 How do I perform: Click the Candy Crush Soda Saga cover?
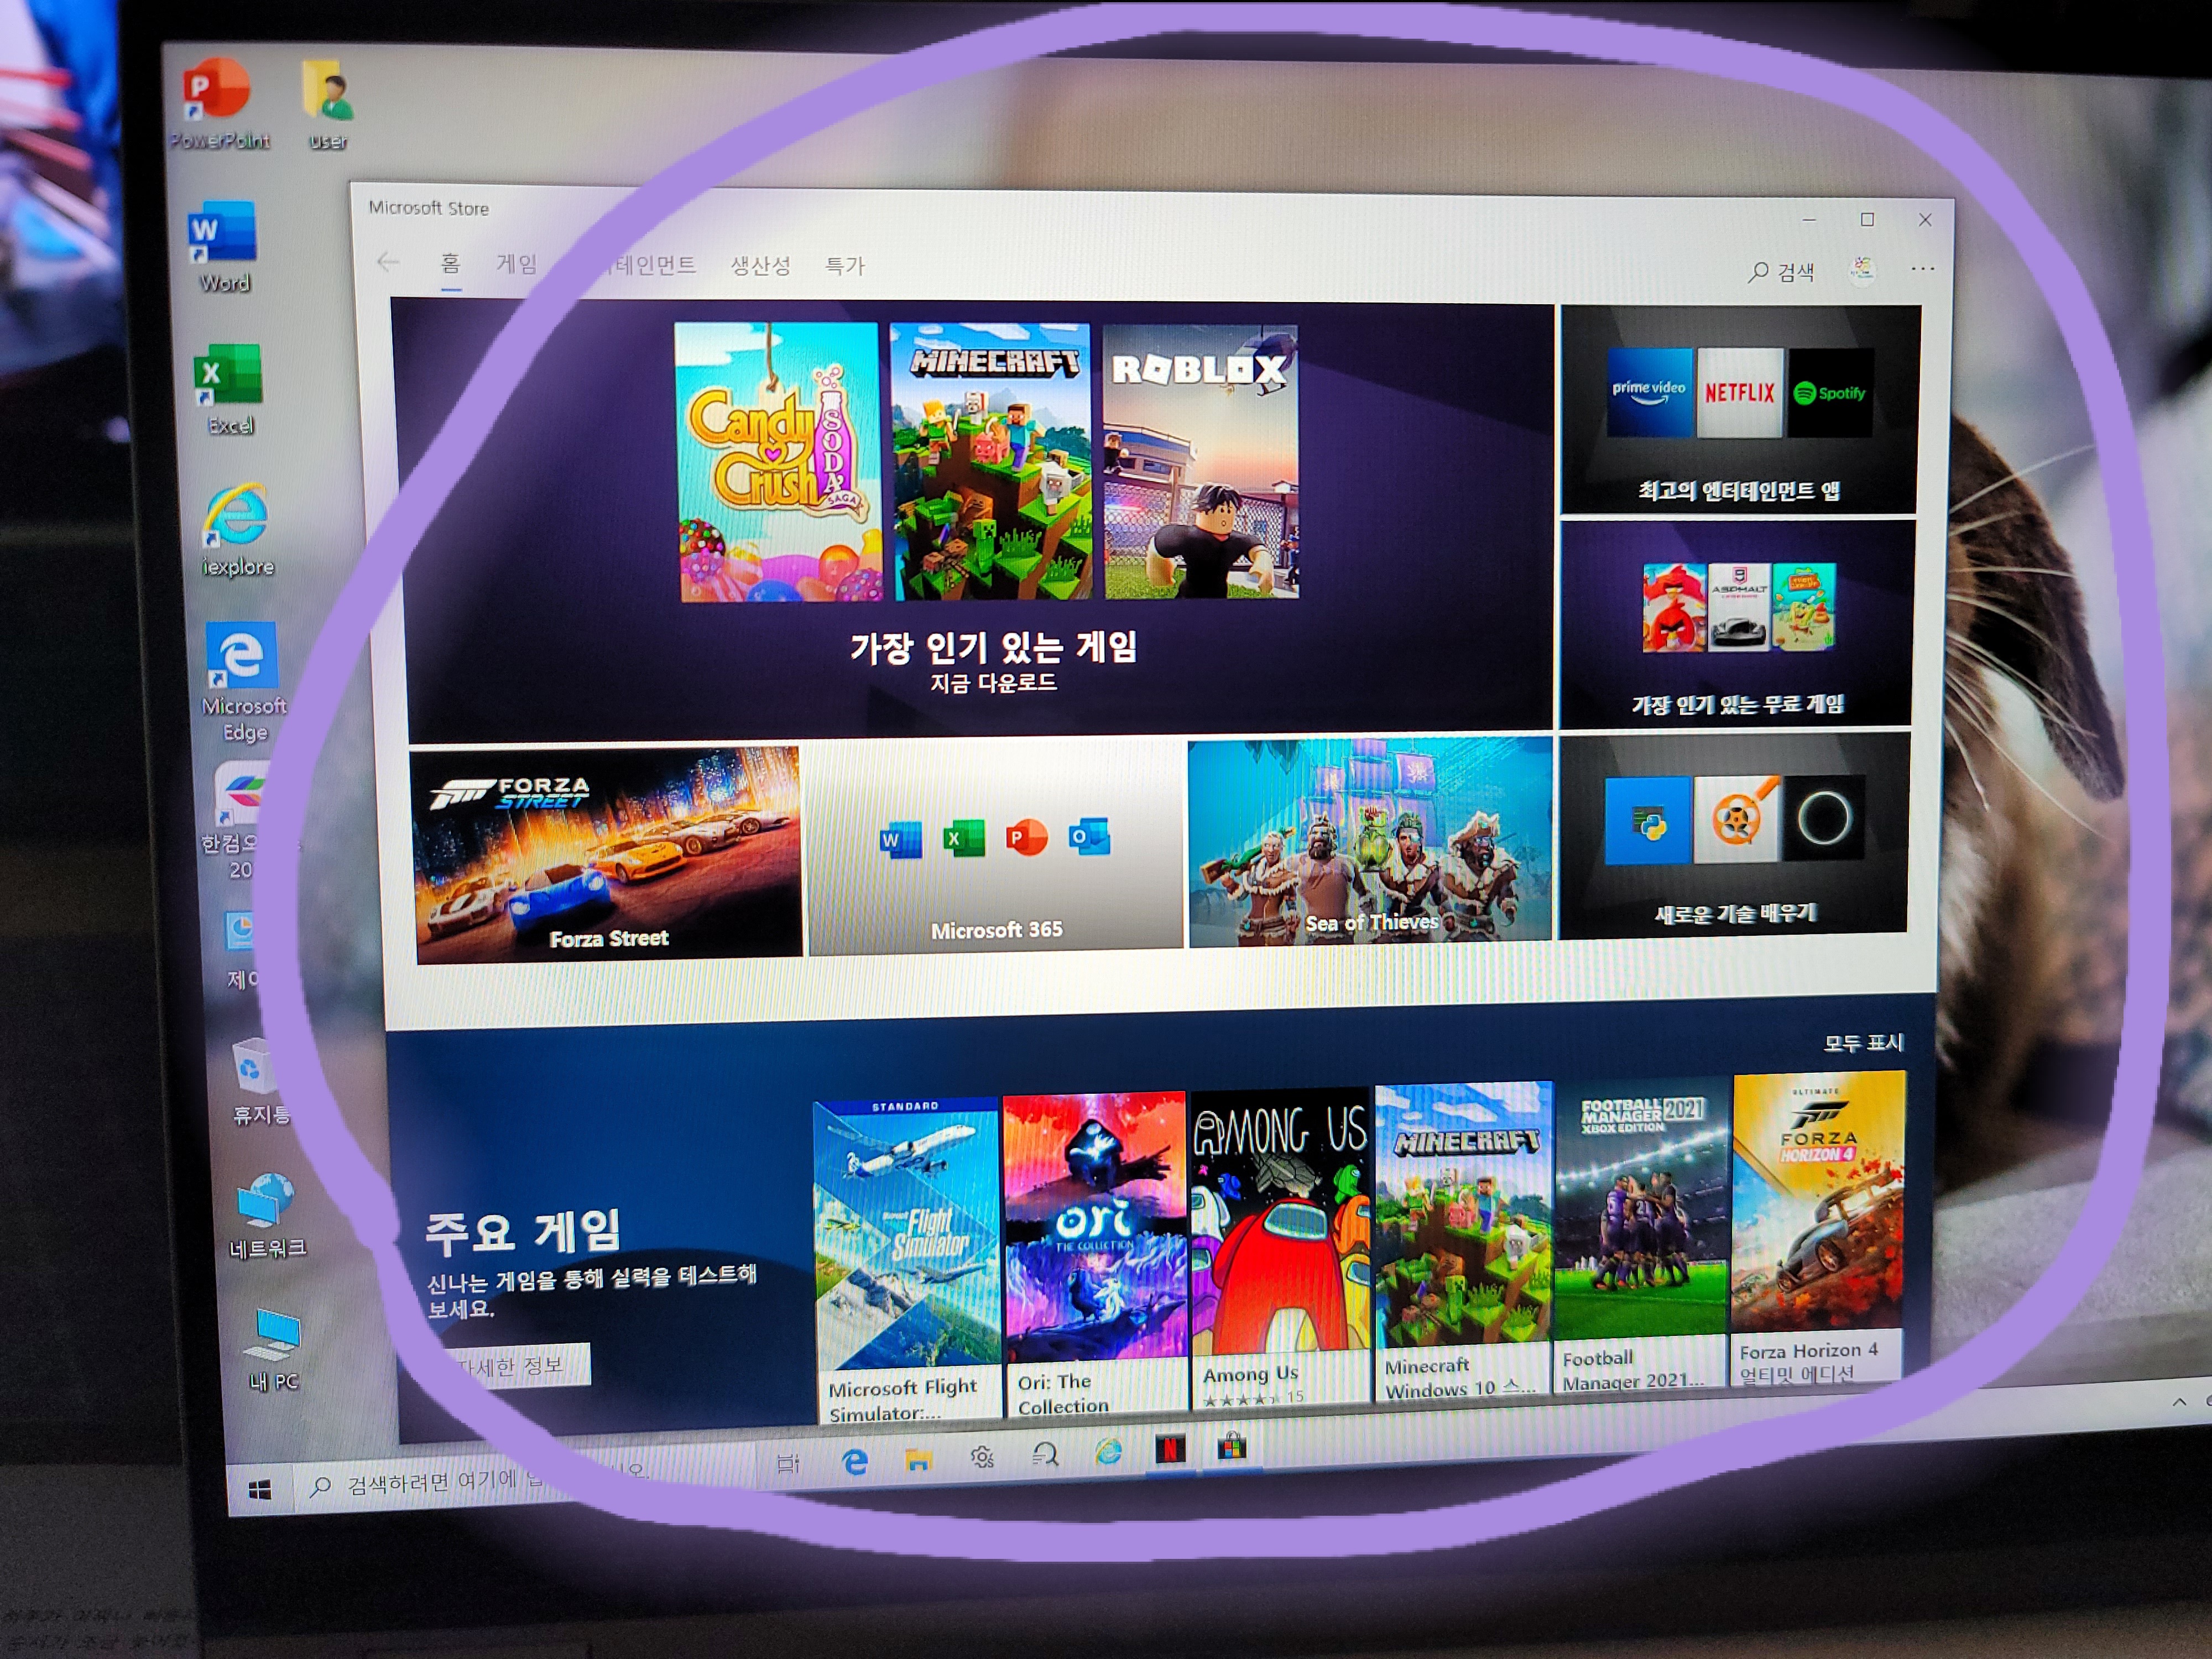(x=778, y=462)
